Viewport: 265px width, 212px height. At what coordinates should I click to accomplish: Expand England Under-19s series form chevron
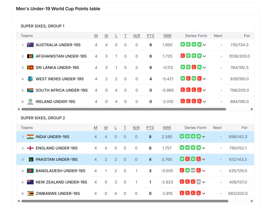point(204,148)
